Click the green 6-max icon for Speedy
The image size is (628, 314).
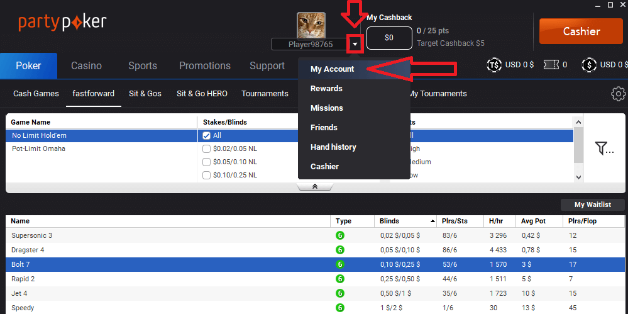tap(340, 308)
